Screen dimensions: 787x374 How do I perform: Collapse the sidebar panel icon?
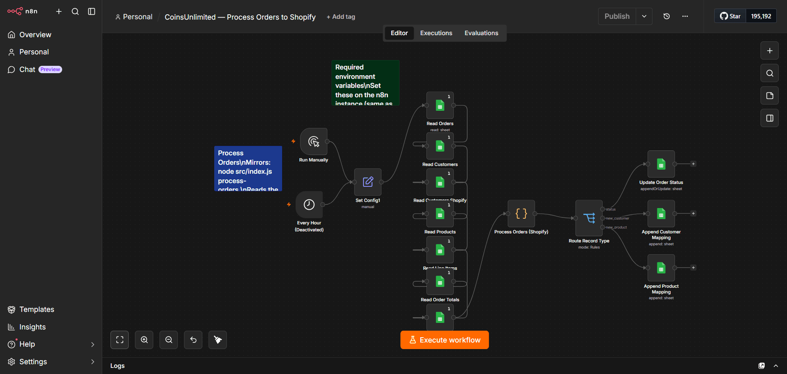point(92,11)
